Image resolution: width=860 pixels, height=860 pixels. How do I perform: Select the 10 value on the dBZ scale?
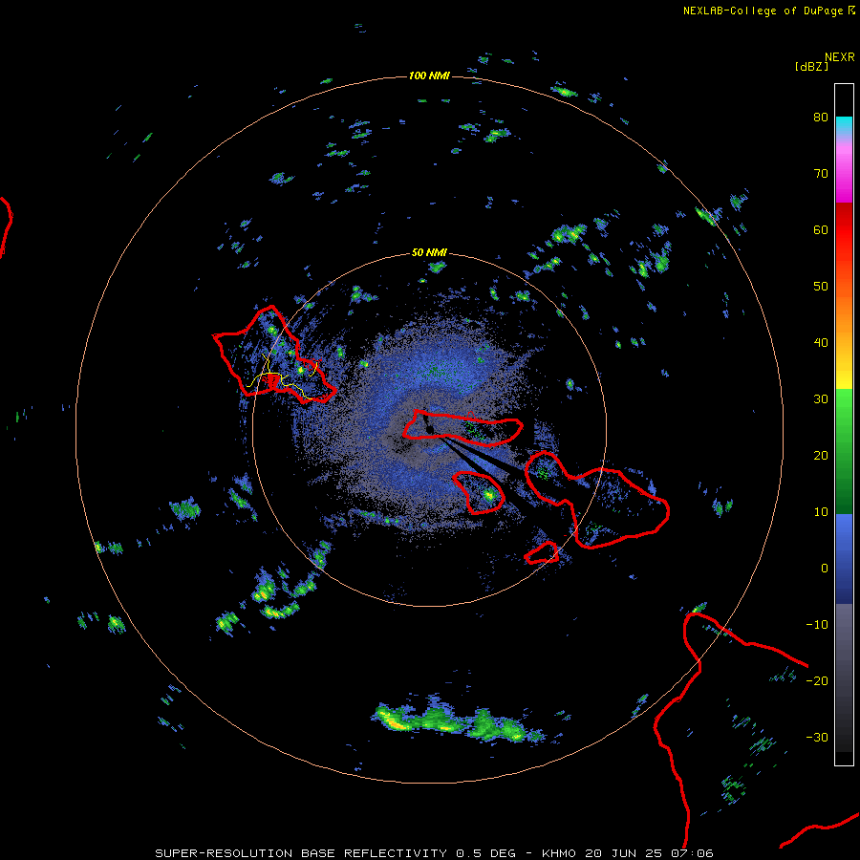821,512
